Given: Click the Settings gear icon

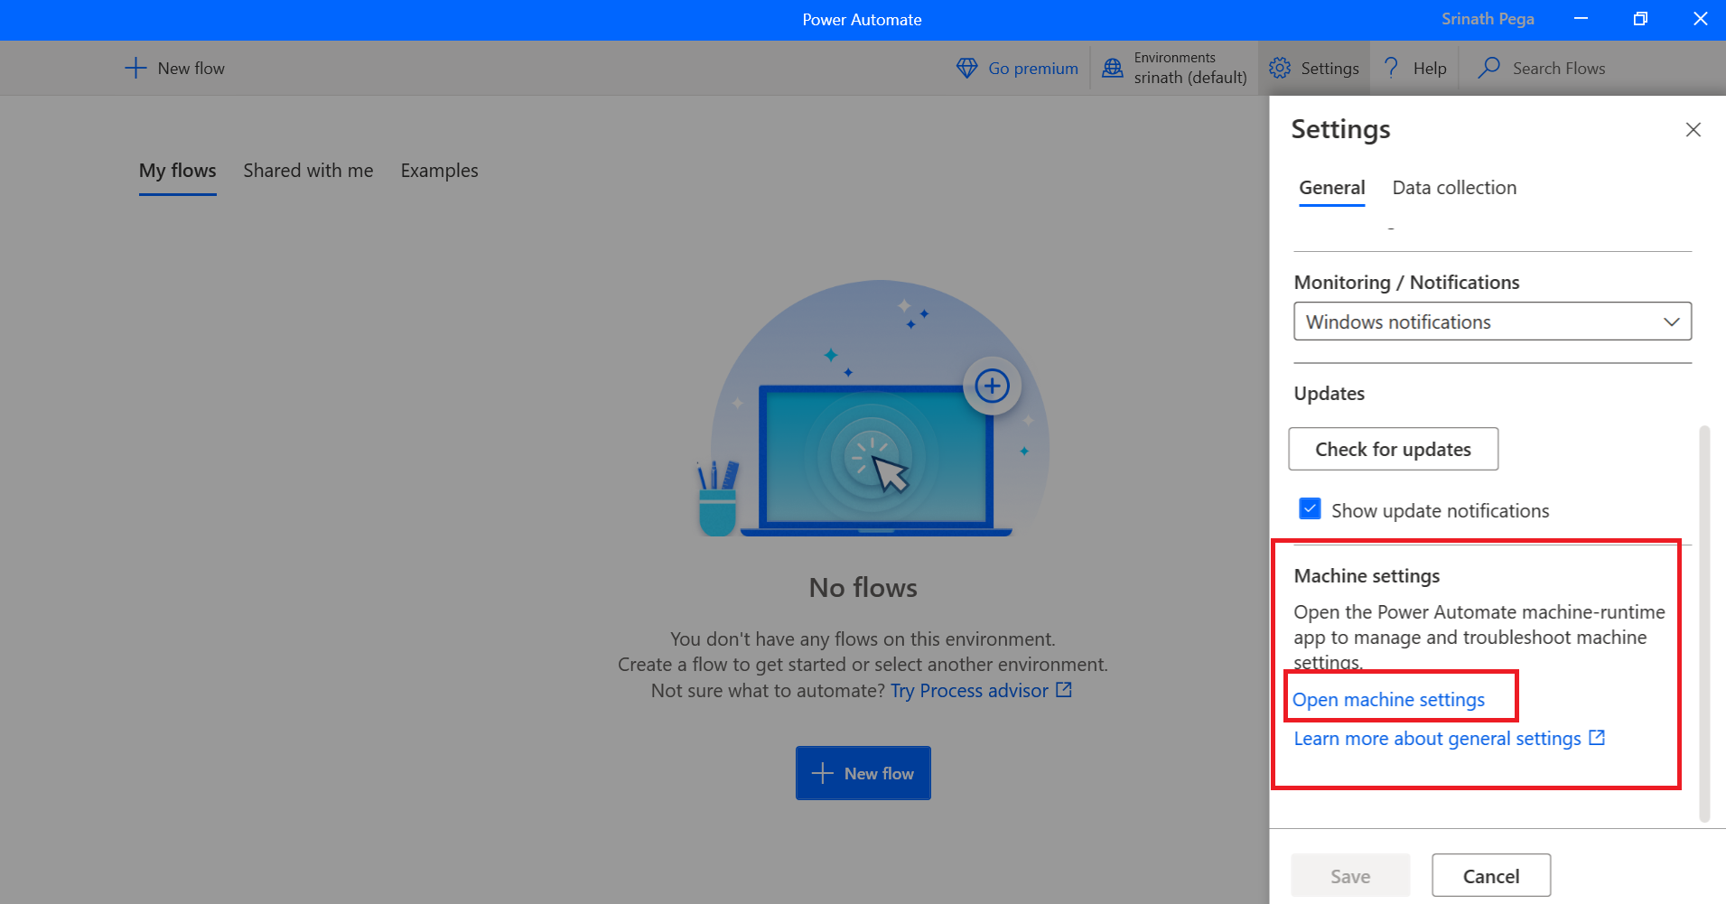Looking at the screenshot, I should 1280,69.
